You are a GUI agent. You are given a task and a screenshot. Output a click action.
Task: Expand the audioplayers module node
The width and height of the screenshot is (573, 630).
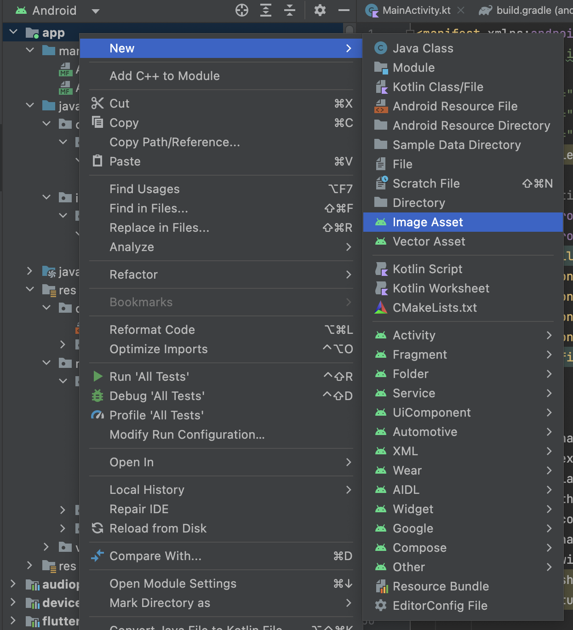tap(13, 584)
